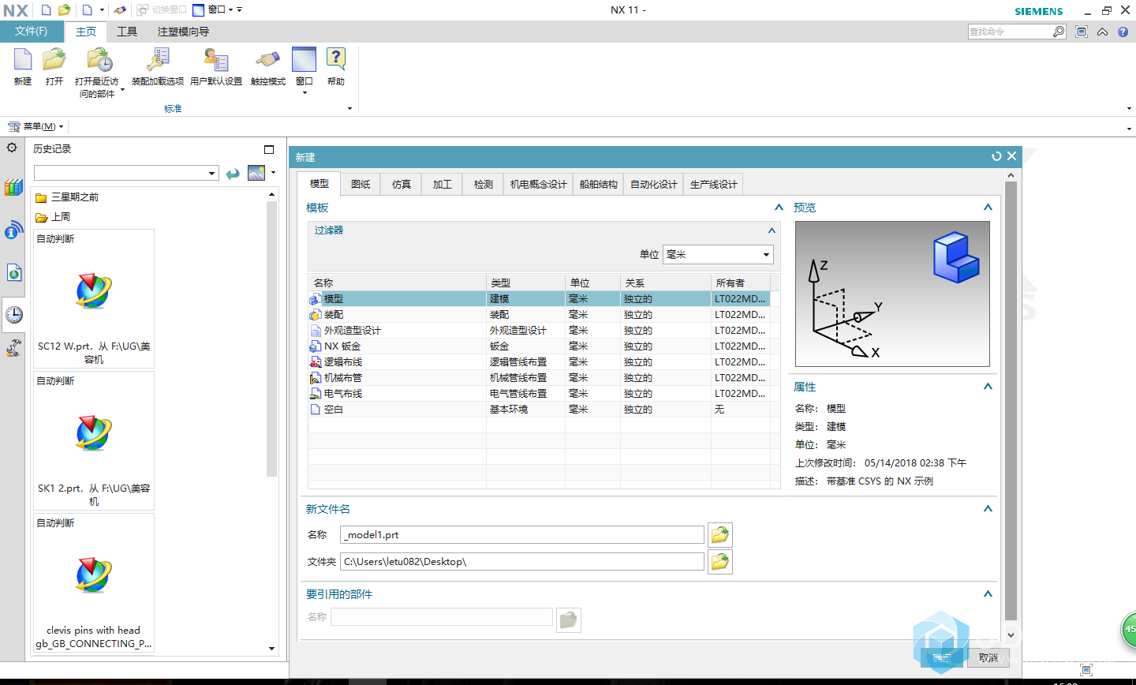This screenshot has height=685, width=1136.
Task: Click the picture view icon in history panel
Action: [x=256, y=173]
